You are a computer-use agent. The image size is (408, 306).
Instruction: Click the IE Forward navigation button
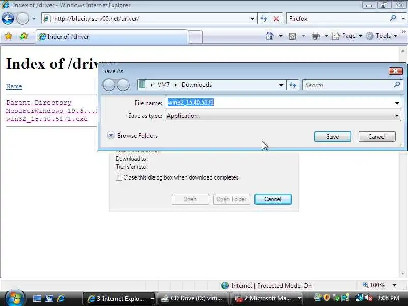[22, 19]
